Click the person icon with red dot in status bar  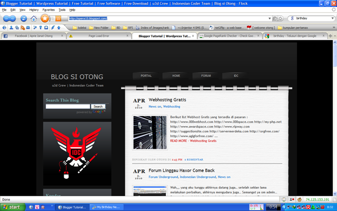292,199
